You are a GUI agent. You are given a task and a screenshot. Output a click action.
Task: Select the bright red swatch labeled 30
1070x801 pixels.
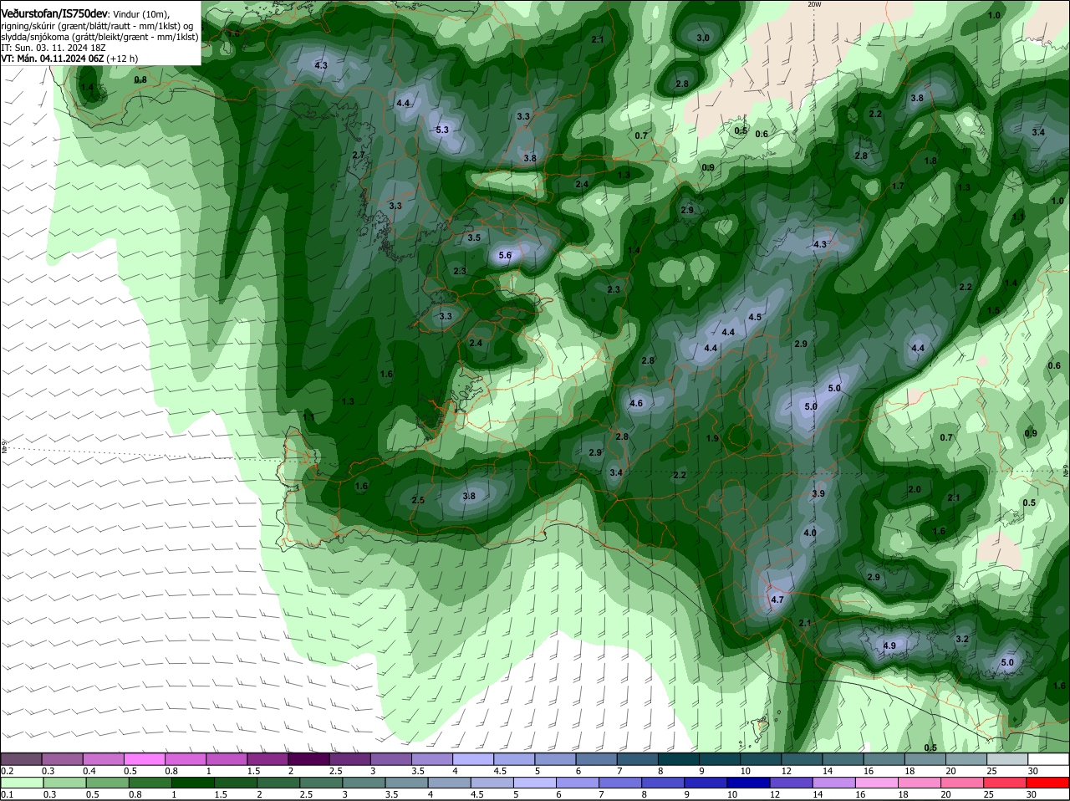coord(1048,783)
